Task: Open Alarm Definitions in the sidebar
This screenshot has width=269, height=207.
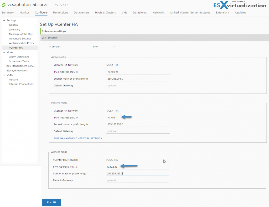Action: [x=19, y=57]
